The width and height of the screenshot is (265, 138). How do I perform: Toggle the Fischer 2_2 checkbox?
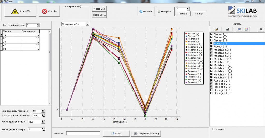[x=211, y=37]
